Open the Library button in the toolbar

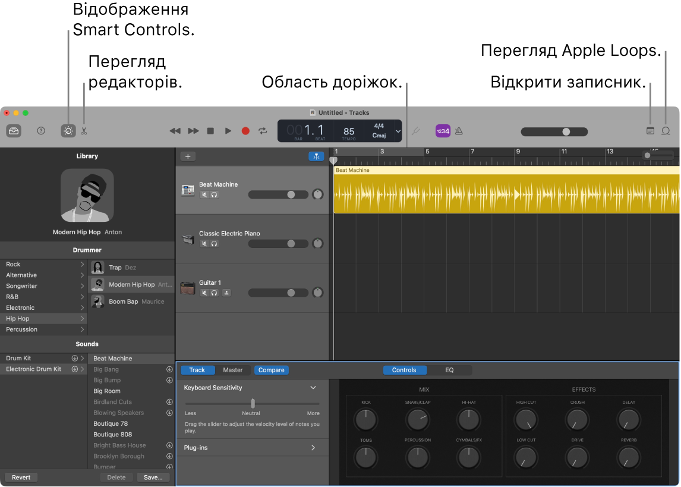point(14,131)
